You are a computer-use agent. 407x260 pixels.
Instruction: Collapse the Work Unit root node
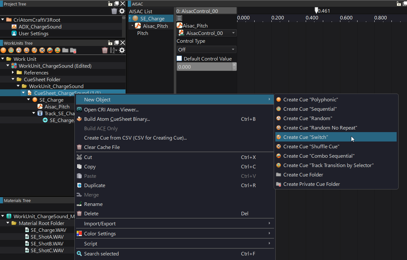tap(3, 59)
